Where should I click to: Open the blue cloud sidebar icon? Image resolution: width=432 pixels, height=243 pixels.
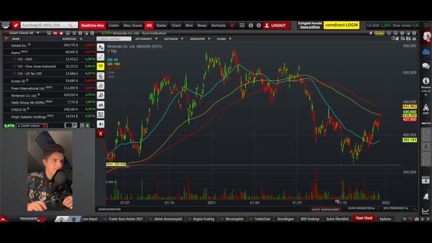(426, 52)
